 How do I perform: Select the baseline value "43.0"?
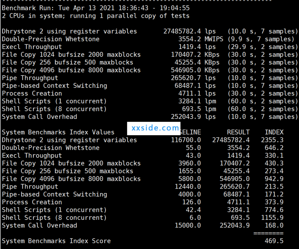193,155
